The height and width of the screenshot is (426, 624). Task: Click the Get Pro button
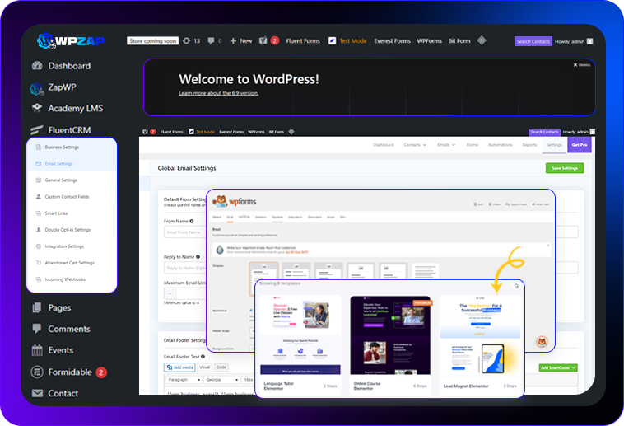pyautogui.click(x=580, y=145)
